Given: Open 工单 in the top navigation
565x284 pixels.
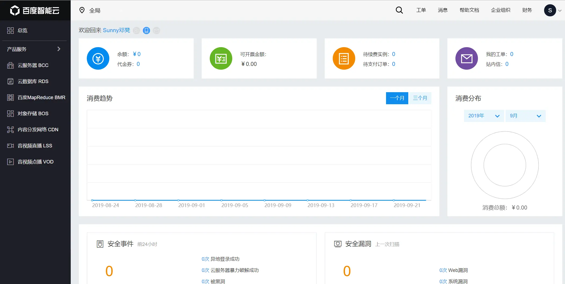Looking at the screenshot, I should point(421,10).
